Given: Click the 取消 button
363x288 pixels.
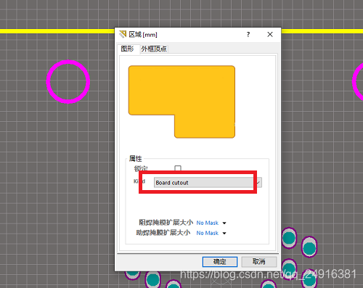Looking at the screenshot, I should (x=259, y=262).
